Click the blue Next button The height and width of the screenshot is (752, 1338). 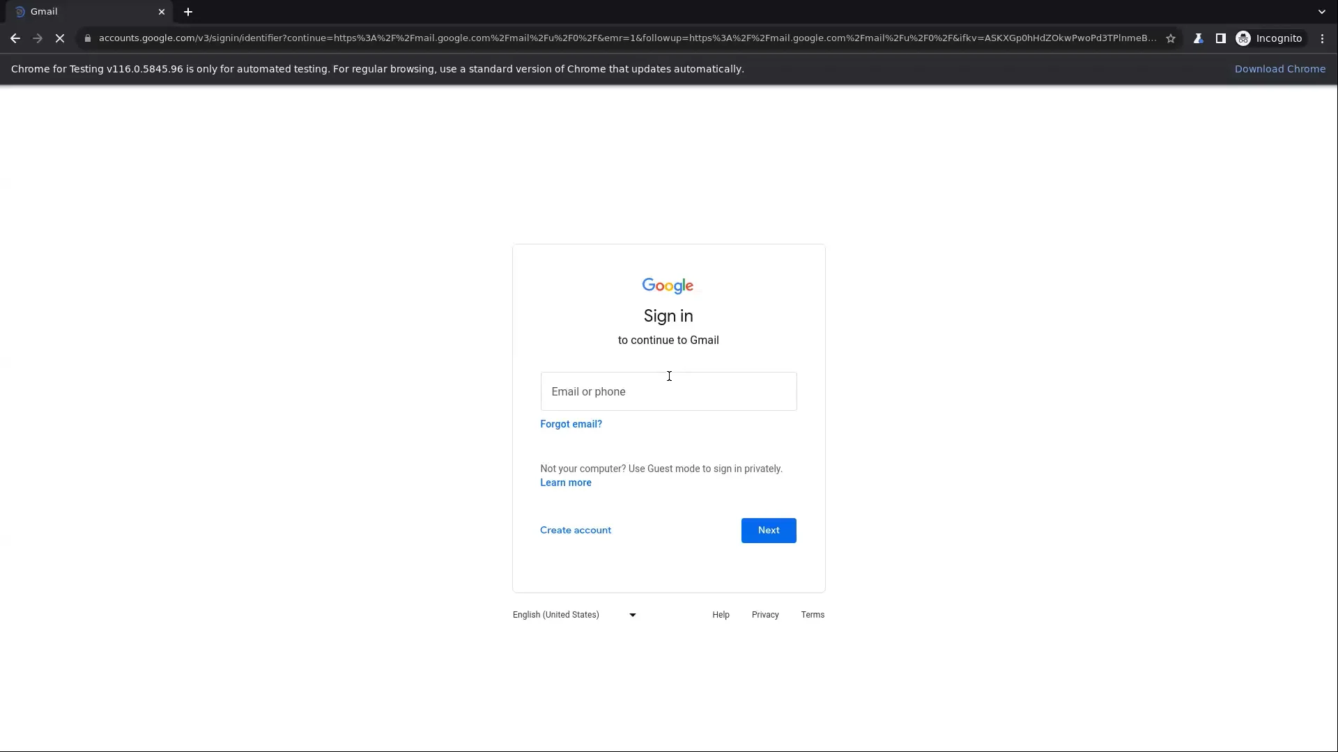[769, 531]
